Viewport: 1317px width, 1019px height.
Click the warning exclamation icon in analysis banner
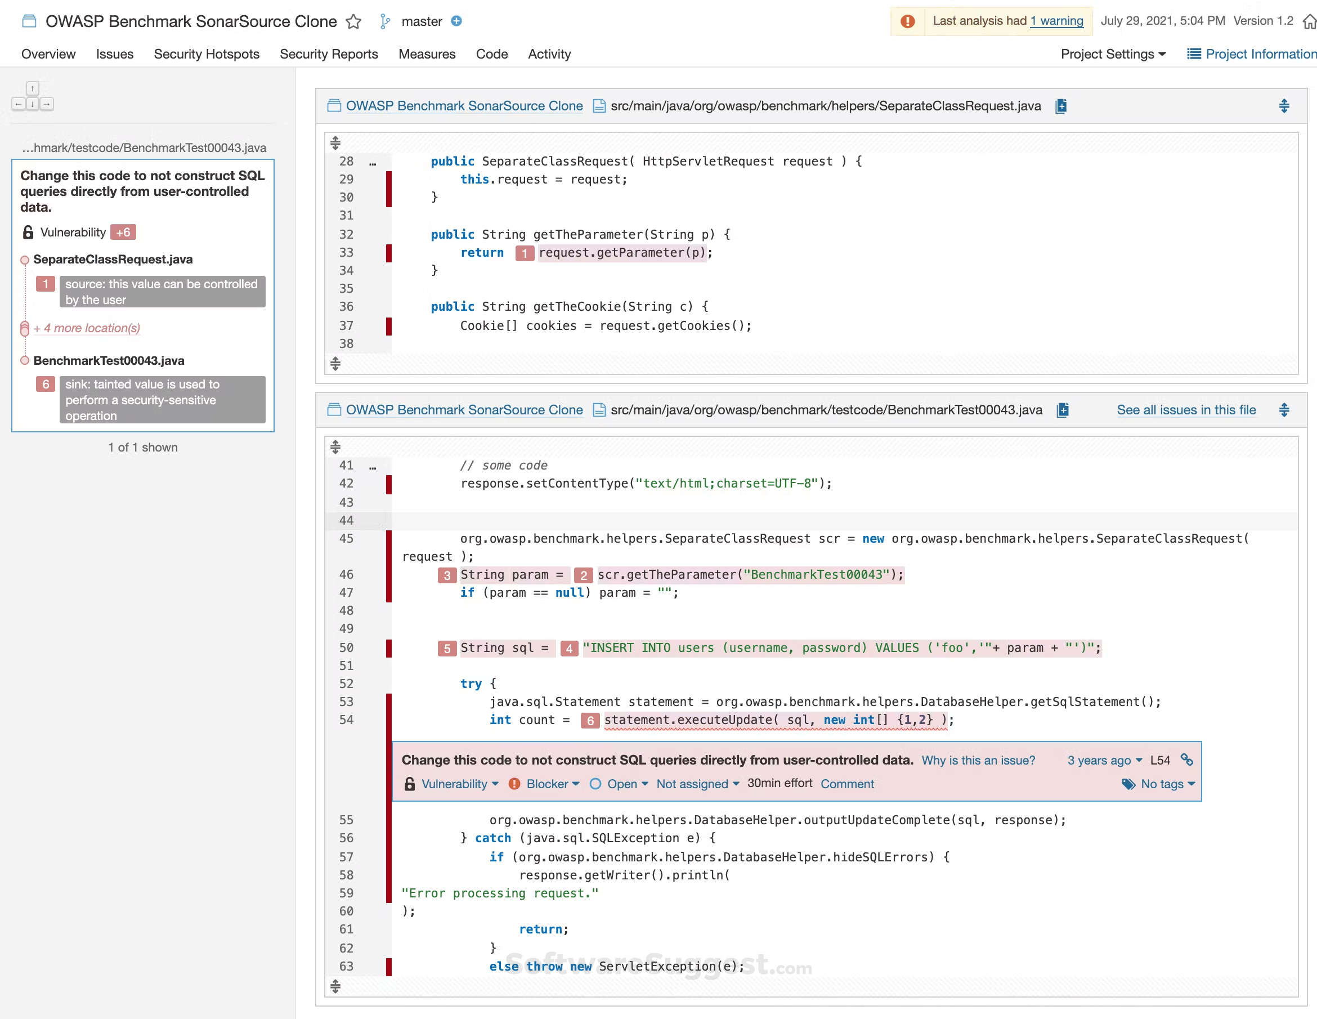tap(907, 21)
